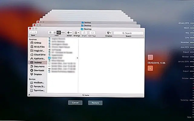Click the Finder Search field
Screen dimensions: 194x121
click(128, 33)
